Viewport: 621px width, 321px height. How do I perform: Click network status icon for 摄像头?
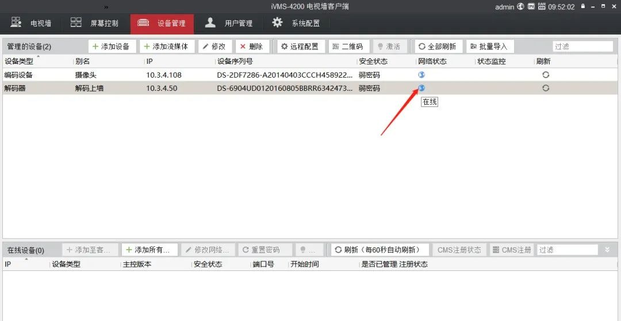(x=421, y=75)
